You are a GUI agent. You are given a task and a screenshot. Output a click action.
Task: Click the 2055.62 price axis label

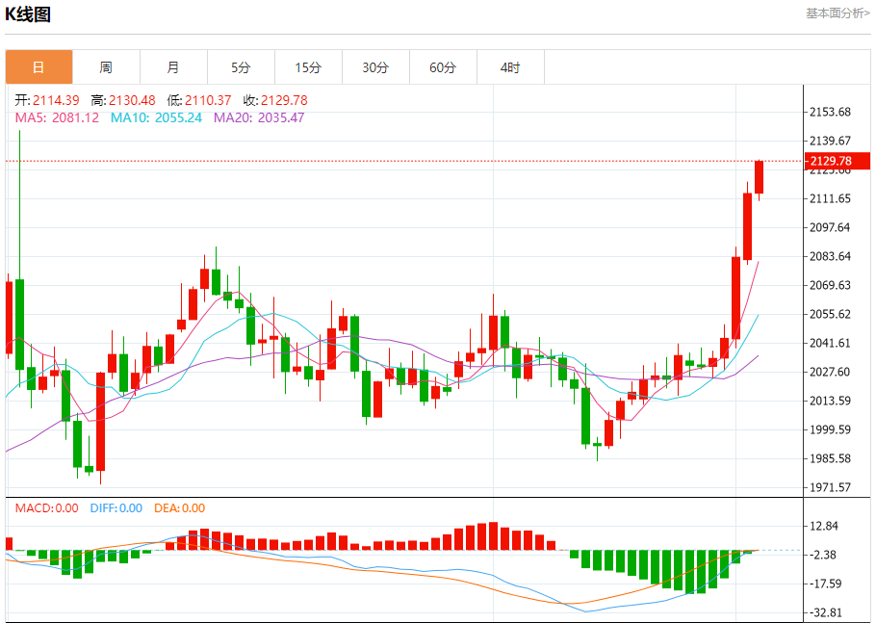pos(830,314)
